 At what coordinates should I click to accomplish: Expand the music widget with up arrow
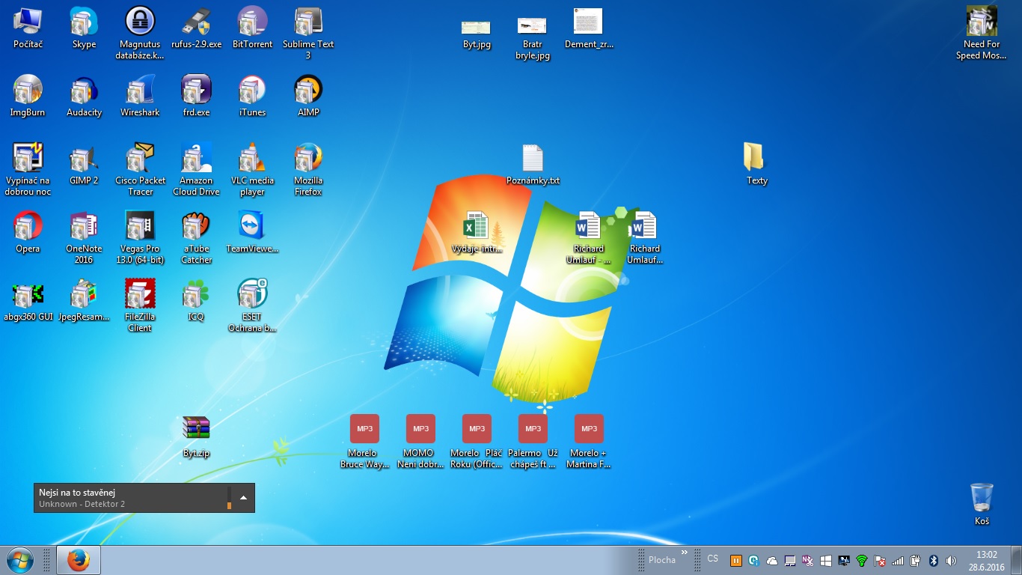coord(243,497)
